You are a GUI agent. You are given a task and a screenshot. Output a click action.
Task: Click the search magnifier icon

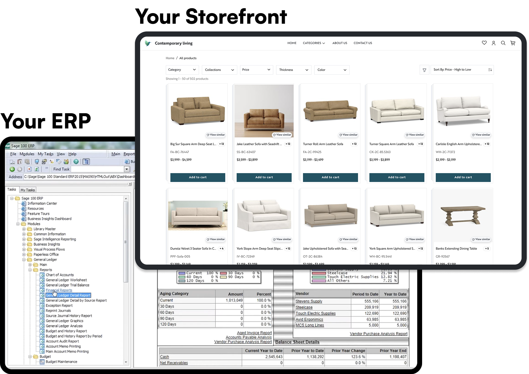503,43
